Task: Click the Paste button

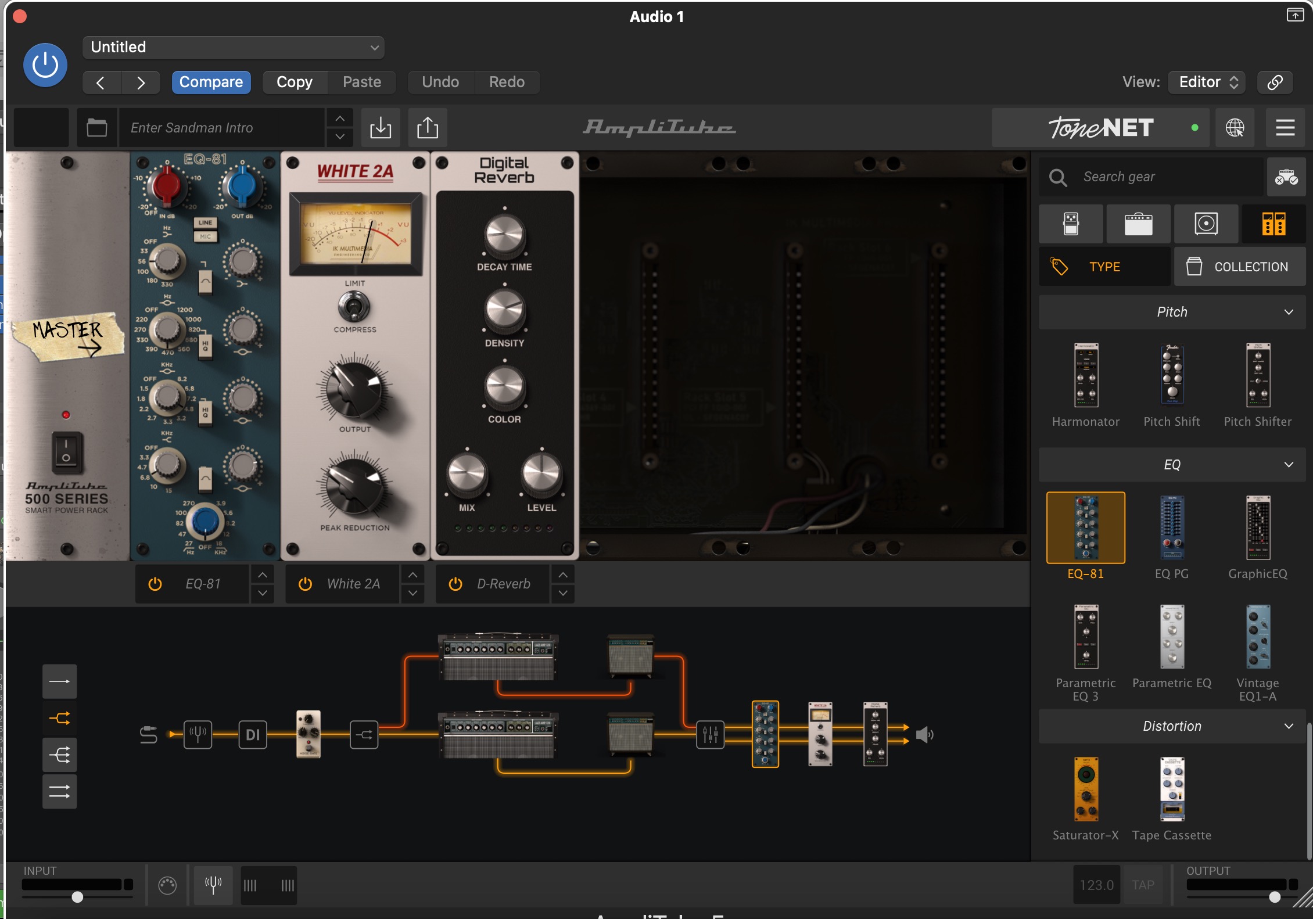Action: 362,82
